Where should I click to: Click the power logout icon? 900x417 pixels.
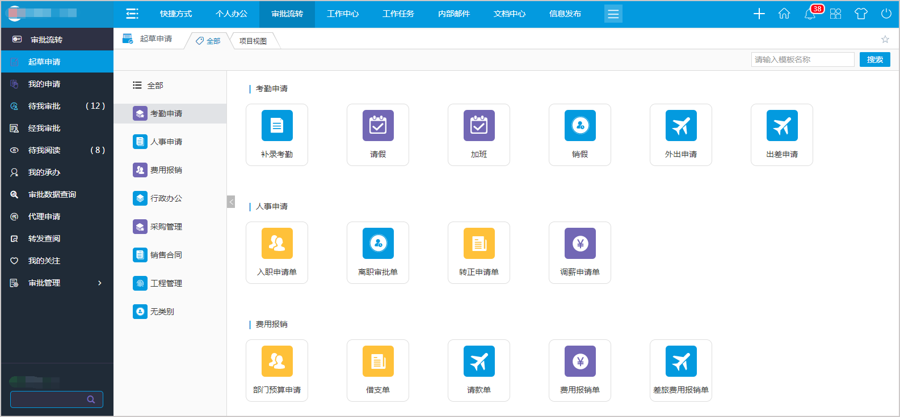coord(886,14)
